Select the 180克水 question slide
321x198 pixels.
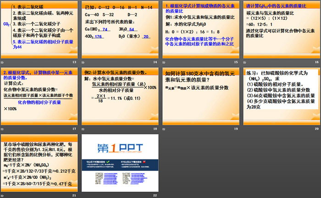(201, 96)
